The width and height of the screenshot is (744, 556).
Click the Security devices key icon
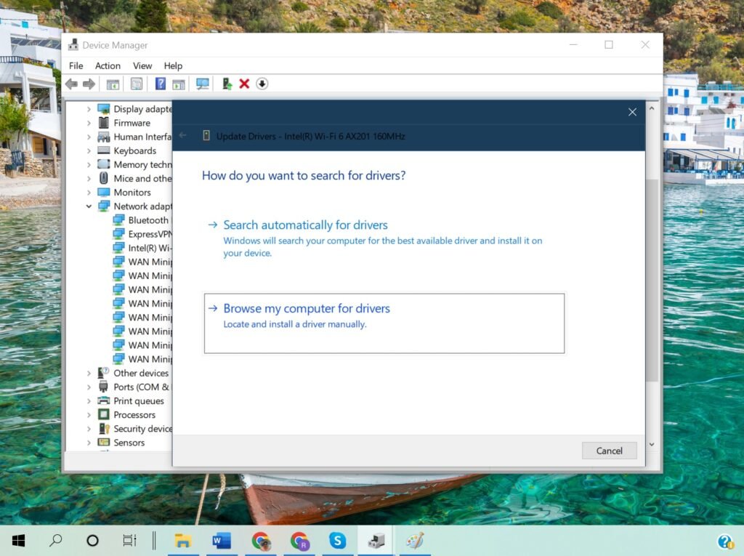click(x=103, y=429)
